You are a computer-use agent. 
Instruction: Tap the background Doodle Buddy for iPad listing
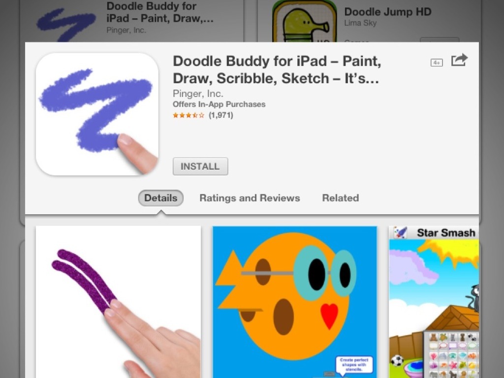tap(132, 21)
